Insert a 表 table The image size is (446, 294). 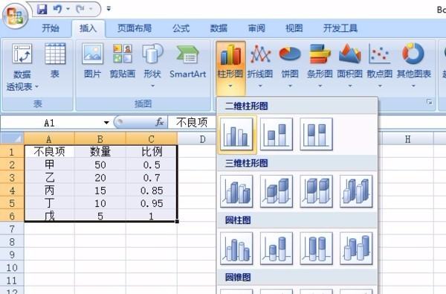coord(55,61)
